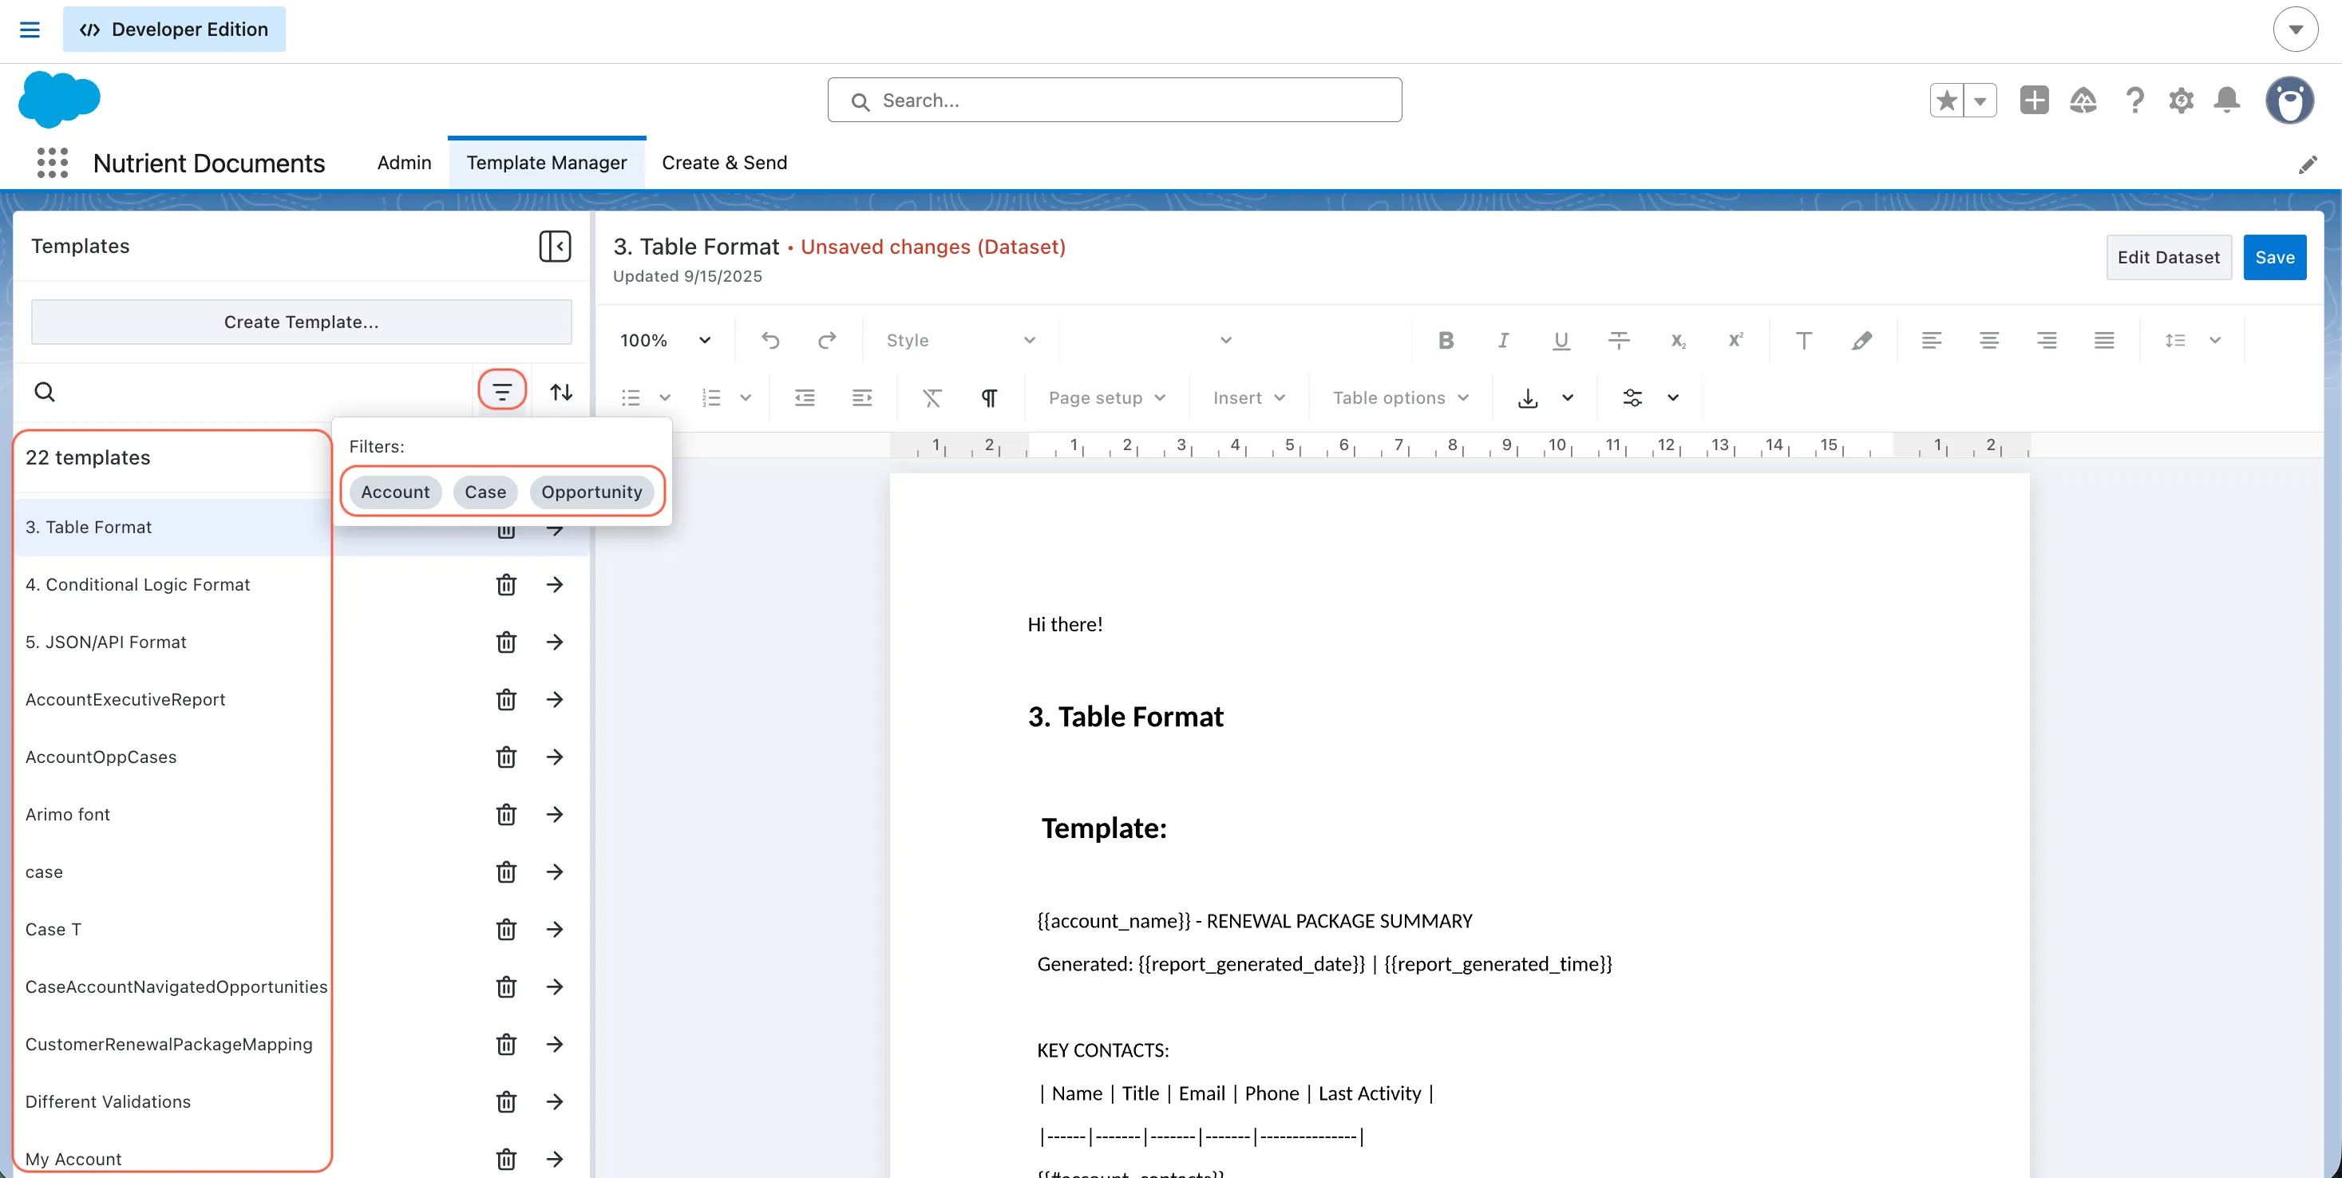Delete the Conditional Logic Format template

pyautogui.click(x=506, y=584)
